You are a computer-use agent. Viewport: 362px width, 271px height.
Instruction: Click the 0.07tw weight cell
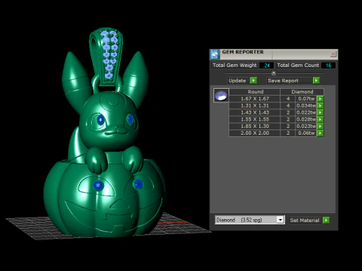coord(306,99)
